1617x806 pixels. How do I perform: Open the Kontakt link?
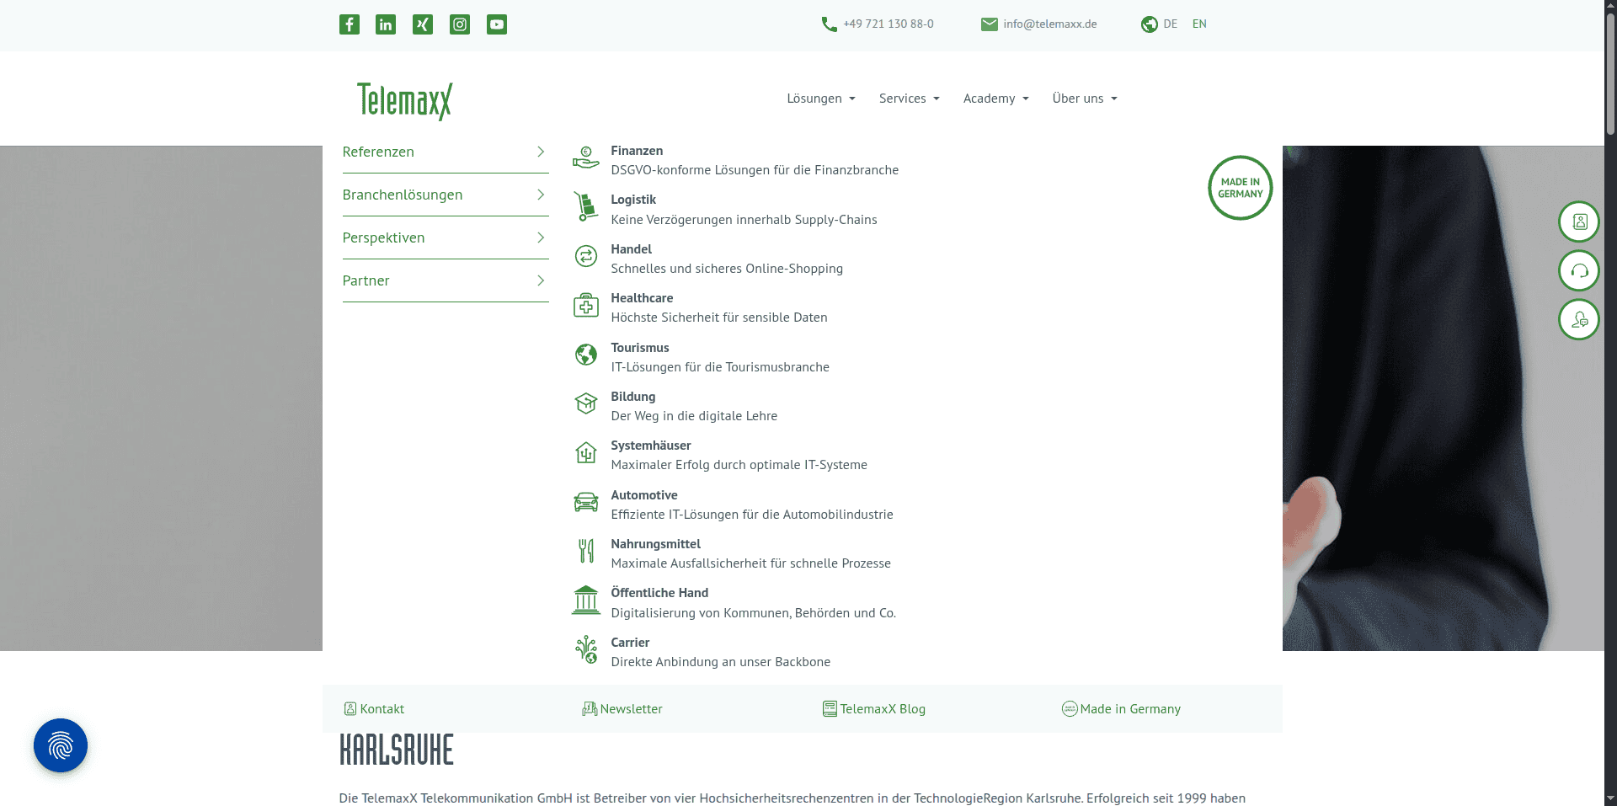[374, 709]
